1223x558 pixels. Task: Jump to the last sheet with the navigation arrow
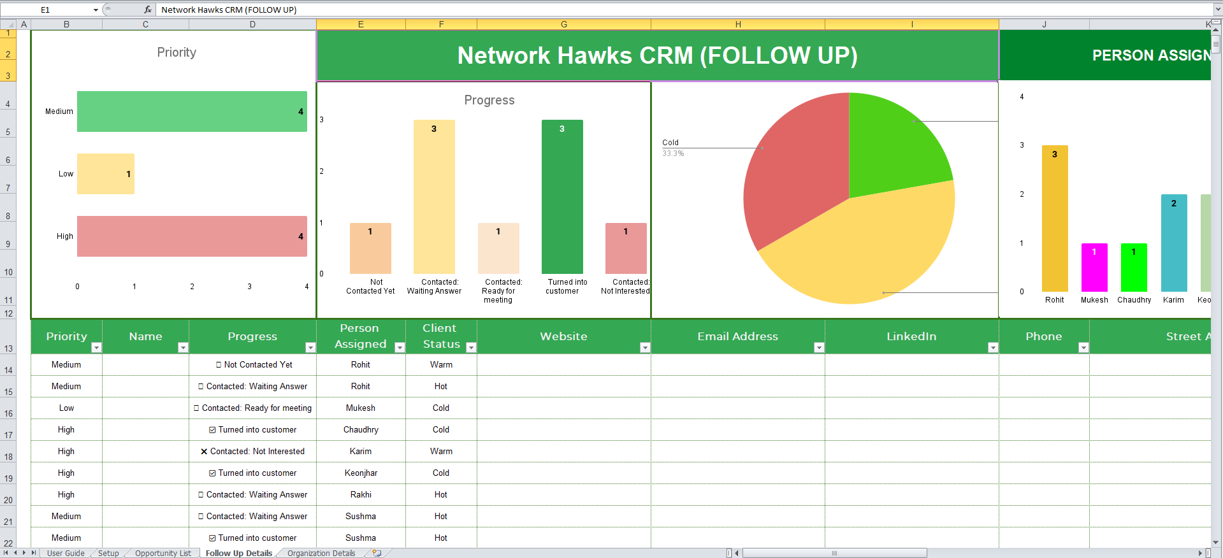pos(33,553)
